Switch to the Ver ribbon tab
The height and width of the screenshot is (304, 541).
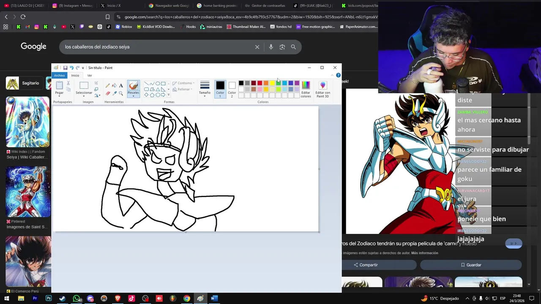pos(90,75)
